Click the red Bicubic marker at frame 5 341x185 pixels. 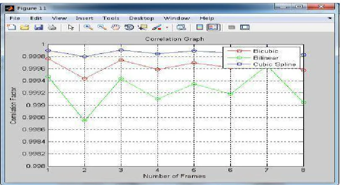click(x=194, y=63)
